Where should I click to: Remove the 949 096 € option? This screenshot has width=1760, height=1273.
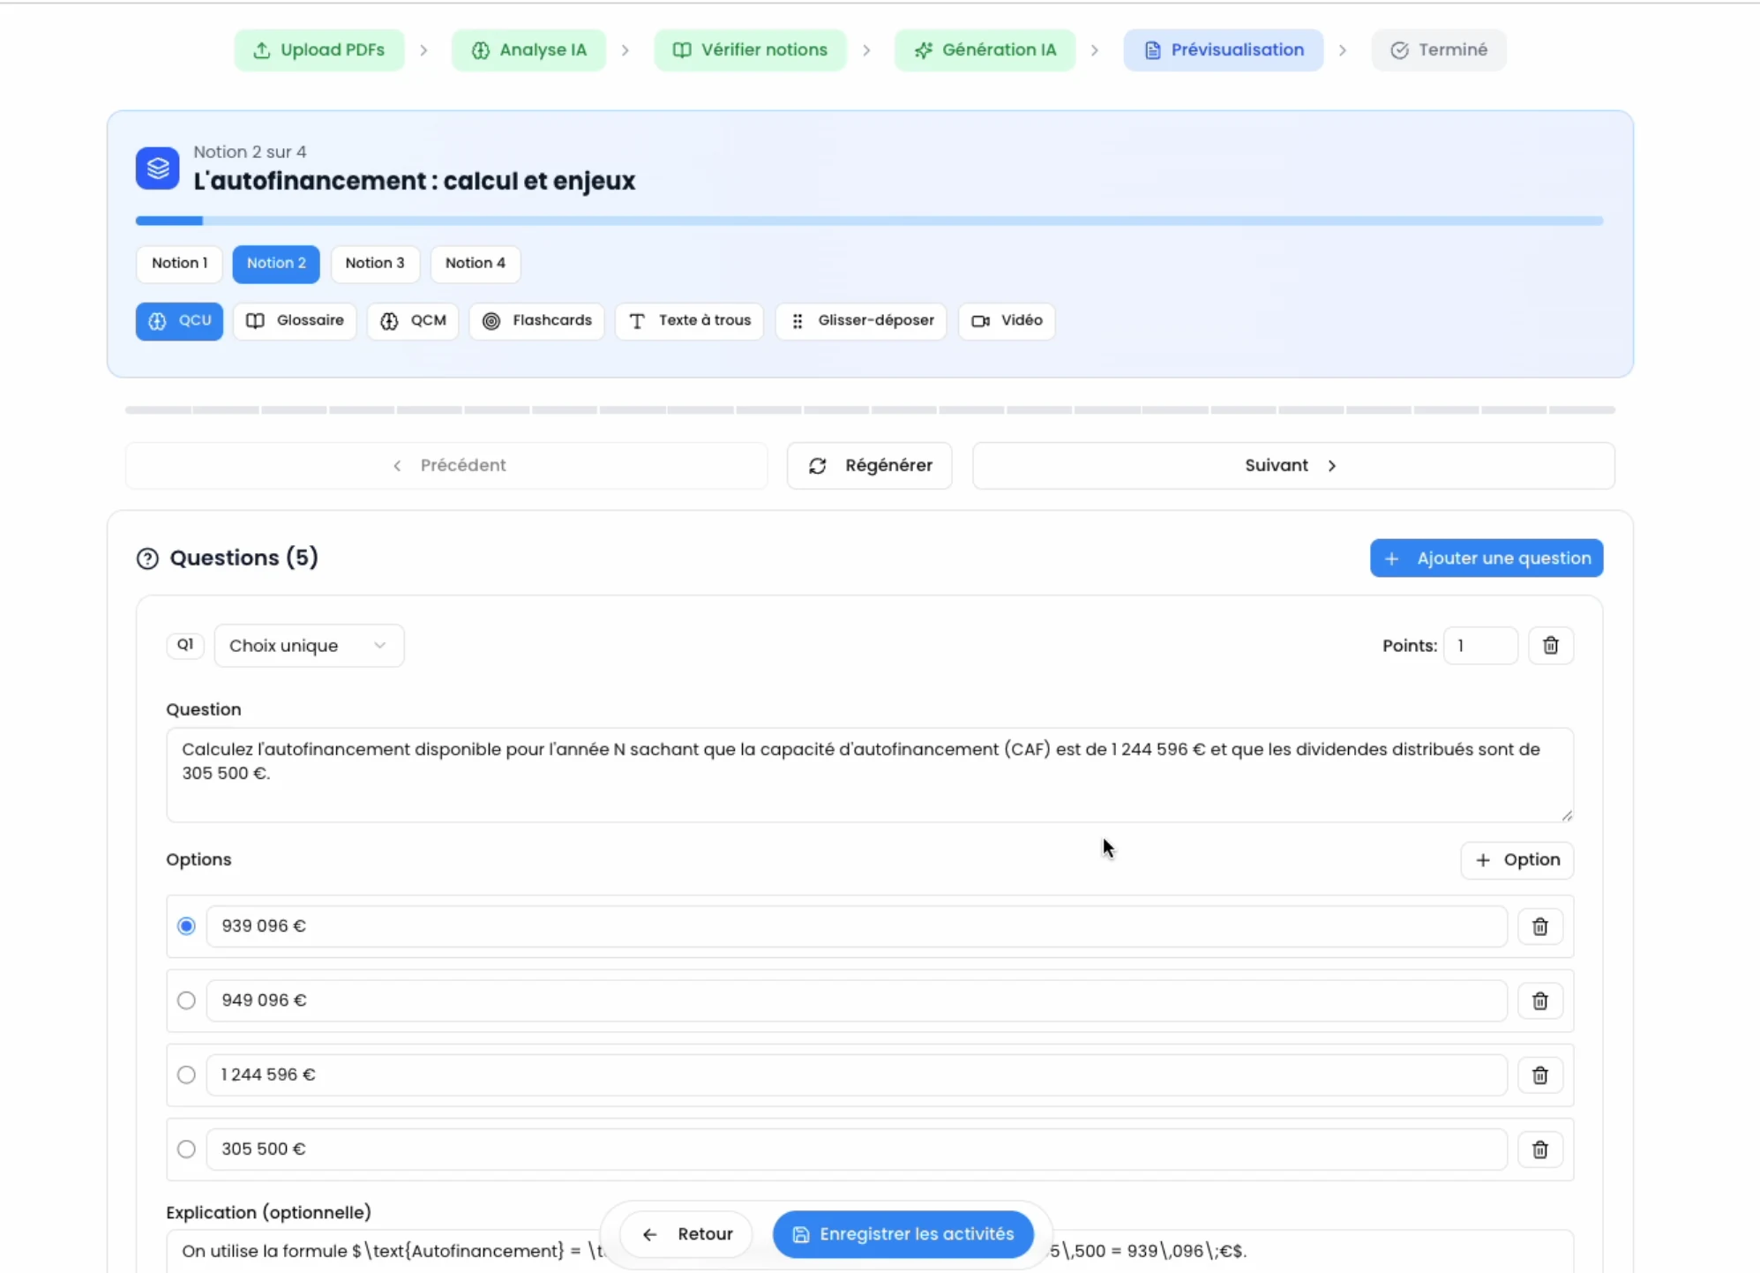1539,1000
